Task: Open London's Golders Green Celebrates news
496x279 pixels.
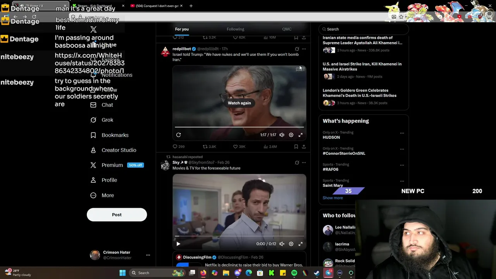Action: tap(360, 93)
